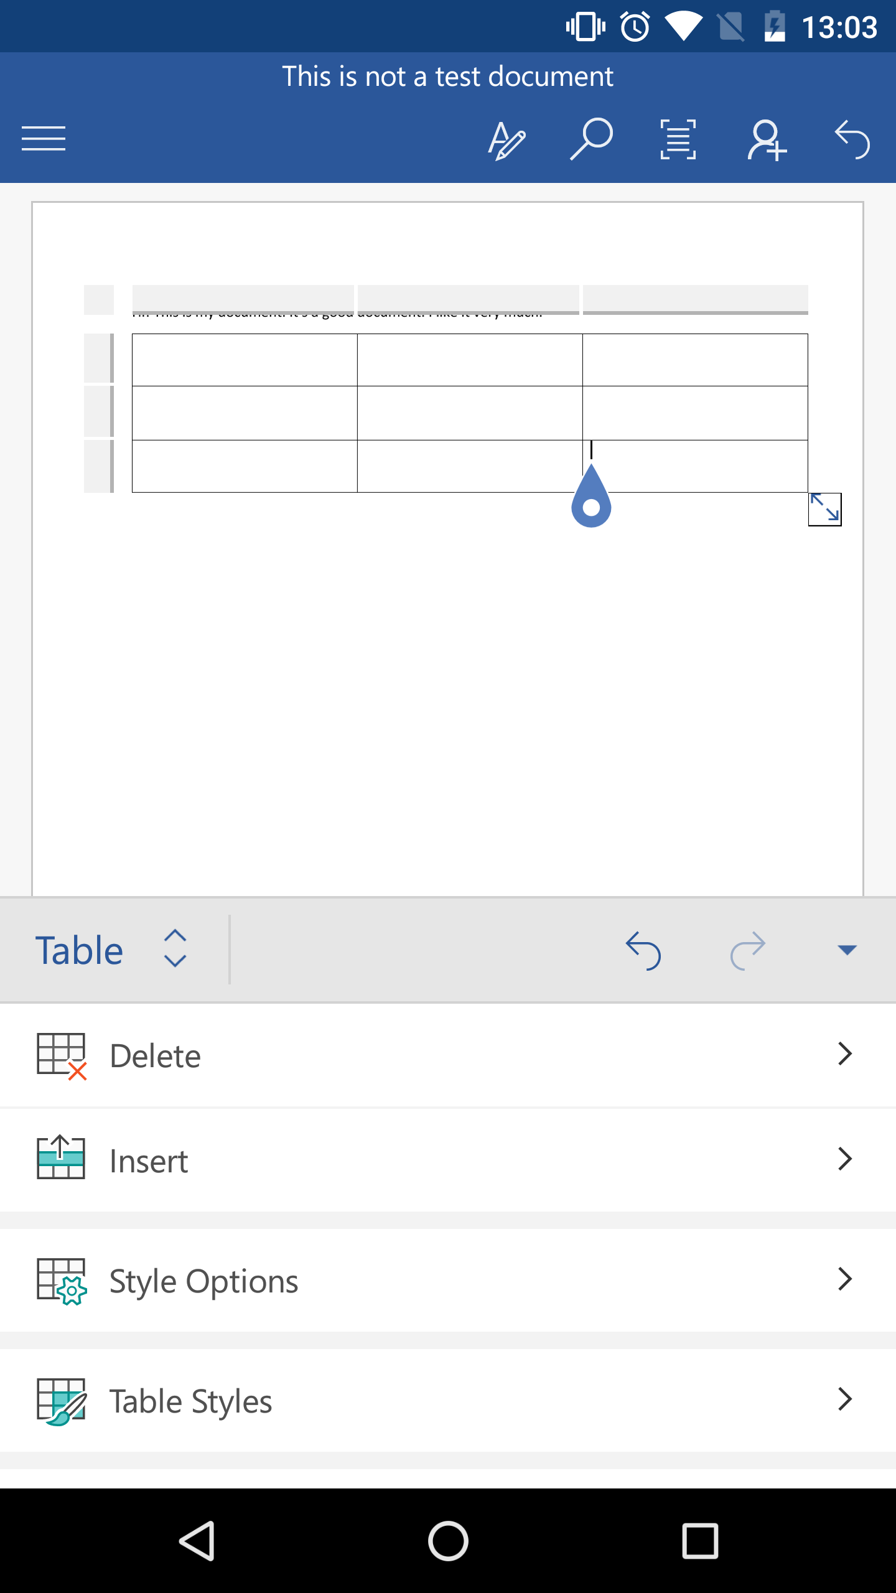Tap the table resize handle
This screenshot has height=1593, width=896.
825,509
